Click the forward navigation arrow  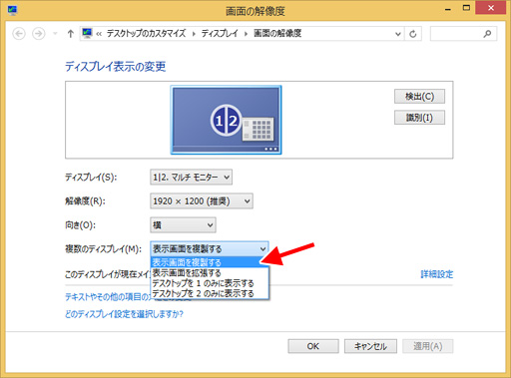[x=39, y=34]
